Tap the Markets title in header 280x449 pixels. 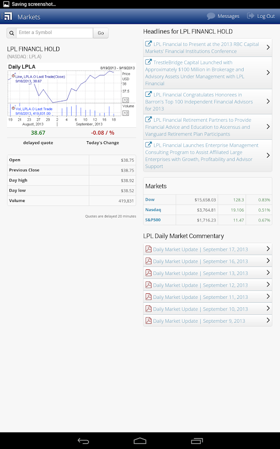coord(28,17)
